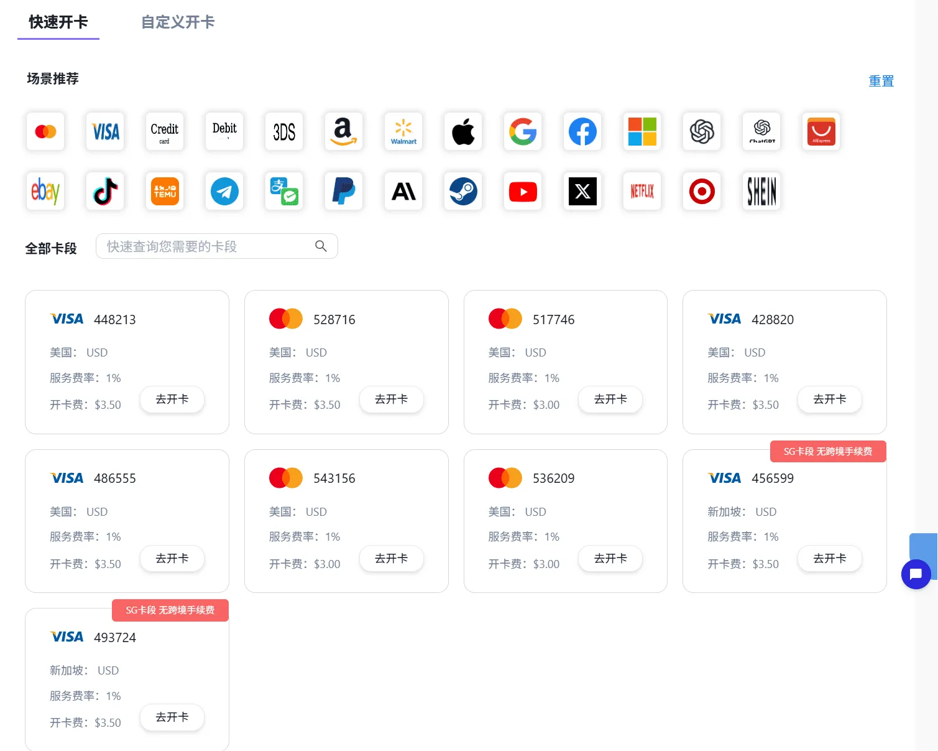The width and height of the screenshot is (938, 751).
Task: Click the card number 428820
Action: click(x=773, y=320)
